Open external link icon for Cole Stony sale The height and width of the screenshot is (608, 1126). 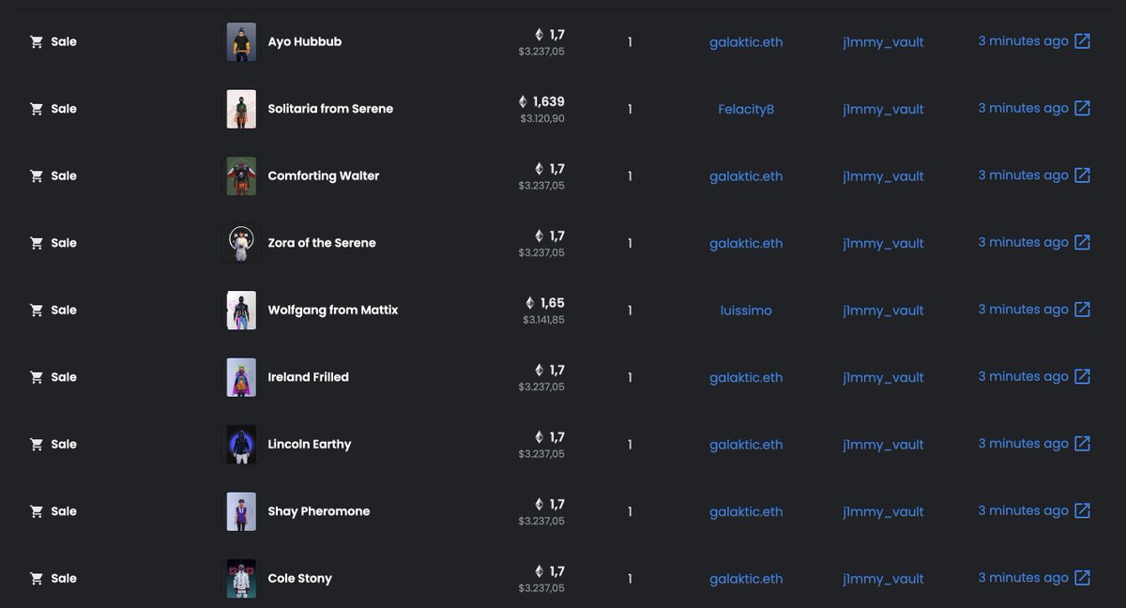[x=1082, y=578]
